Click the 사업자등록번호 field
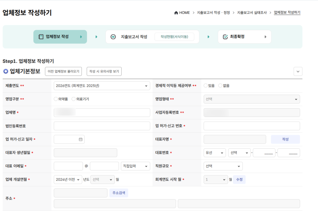The width and height of the screenshot is (318, 219). (x=252, y=112)
